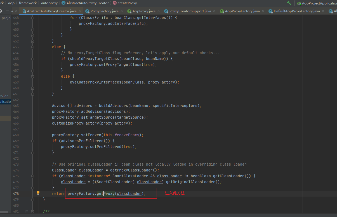Screen dimensions: 337x217
Task: Click the 'Use original ClassLoader' comment line
Action: [149, 164]
